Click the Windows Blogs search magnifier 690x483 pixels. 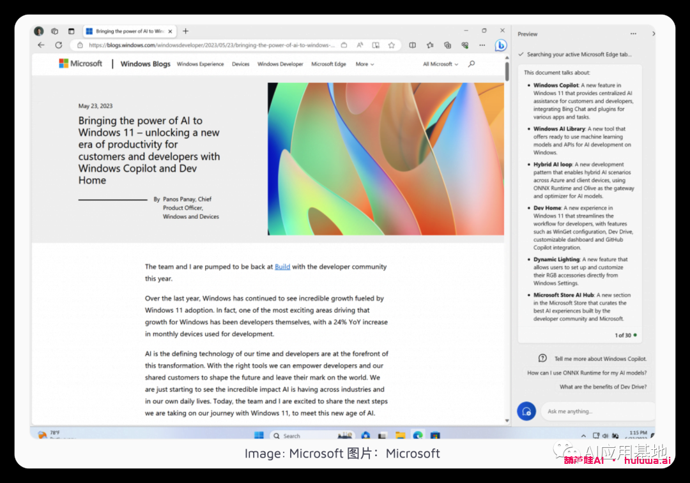pyautogui.click(x=471, y=64)
